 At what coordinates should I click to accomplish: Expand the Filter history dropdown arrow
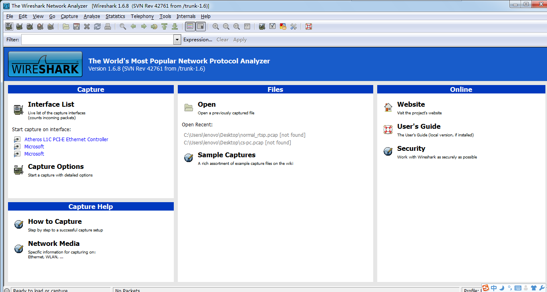177,39
